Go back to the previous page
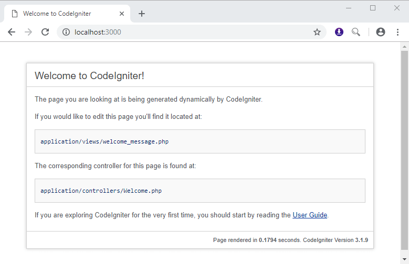This screenshot has height=264, width=409. [x=12, y=32]
